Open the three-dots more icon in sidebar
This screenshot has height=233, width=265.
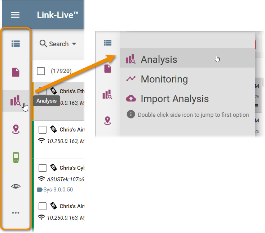[16, 213]
